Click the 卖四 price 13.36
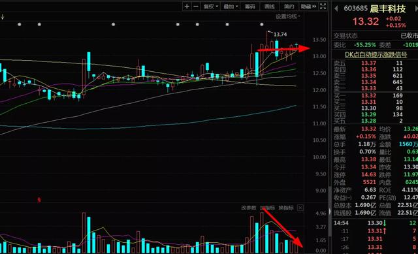Image resolution: width=418 pixels, height=254 pixels. (x=368, y=70)
